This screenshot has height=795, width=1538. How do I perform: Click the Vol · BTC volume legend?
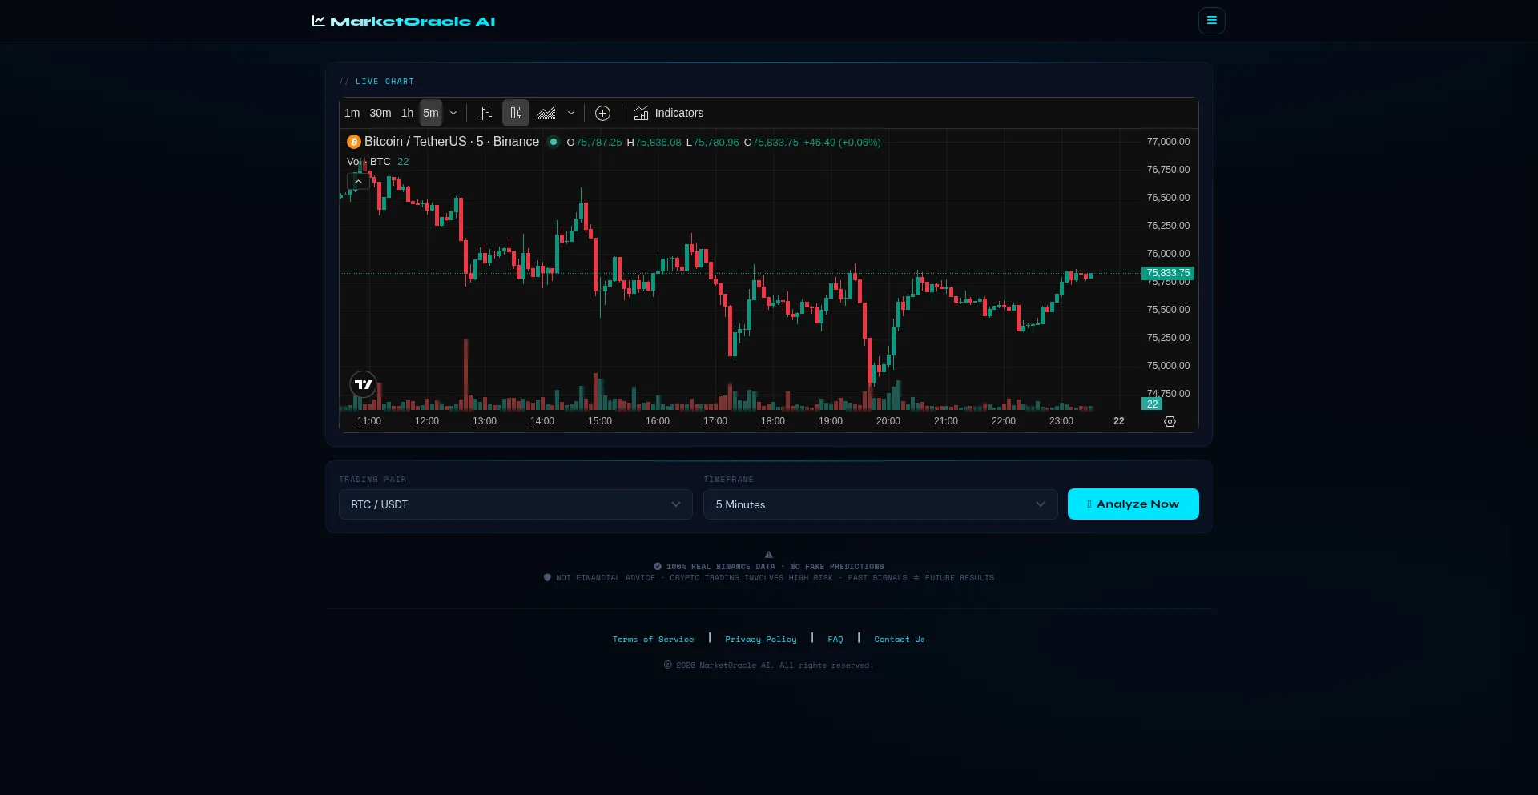click(368, 162)
